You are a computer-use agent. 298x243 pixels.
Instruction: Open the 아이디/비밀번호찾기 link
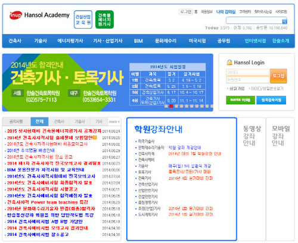coord(267,89)
